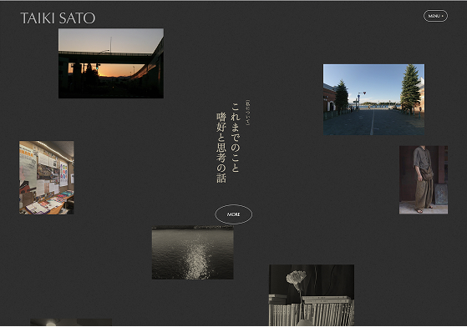The width and height of the screenshot is (467, 327).
Task: Click the plus sign inside MENU button
Action: coord(442,16)
